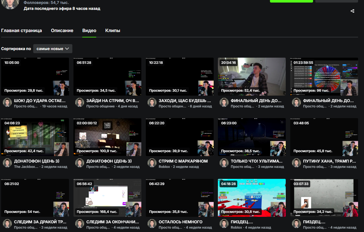Click avatar under the 02:00:00:12 ДОНАТОФОН video
Screen dimensions: 364x232
(80, 163)
